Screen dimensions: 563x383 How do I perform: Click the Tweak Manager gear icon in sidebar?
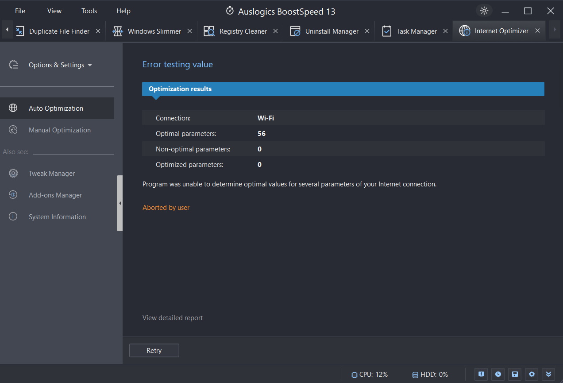coord(13,173)
